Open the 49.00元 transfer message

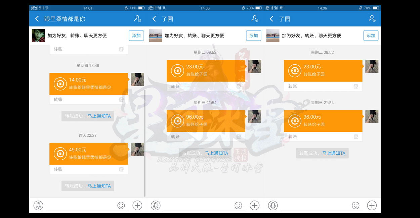click(x=88, y=154)
